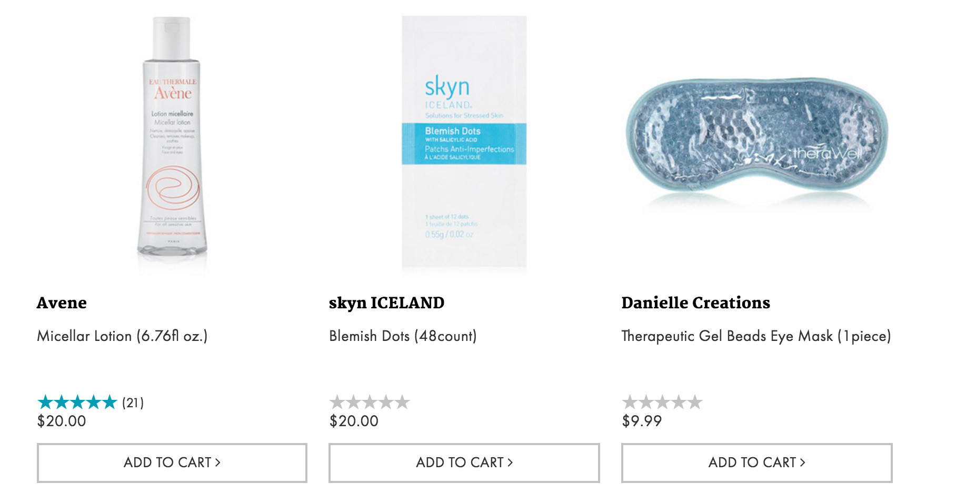The height and width of the screenshot is (503, 956).
Task: Click the last gray star under Eye Mask
Action: (x=695, y=403)
